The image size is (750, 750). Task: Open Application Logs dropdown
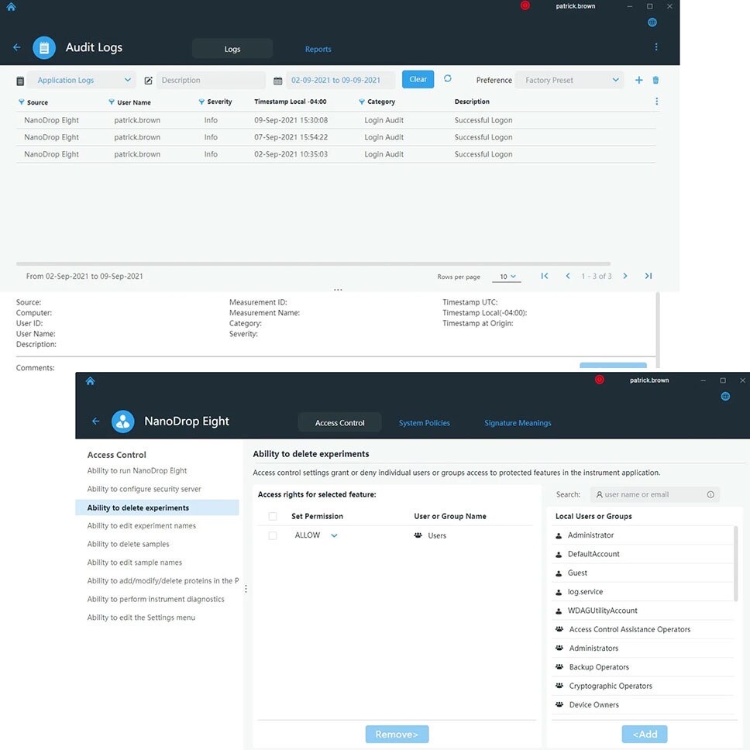pyautogui.click(x=81, y=81)
